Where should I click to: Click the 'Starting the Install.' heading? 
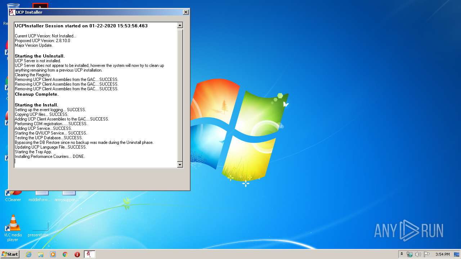(36, 105)
